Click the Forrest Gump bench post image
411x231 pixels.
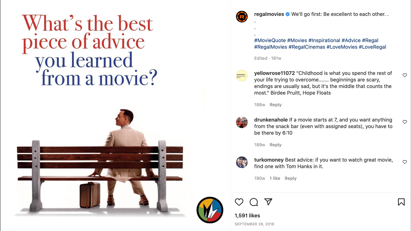(115, 115)
